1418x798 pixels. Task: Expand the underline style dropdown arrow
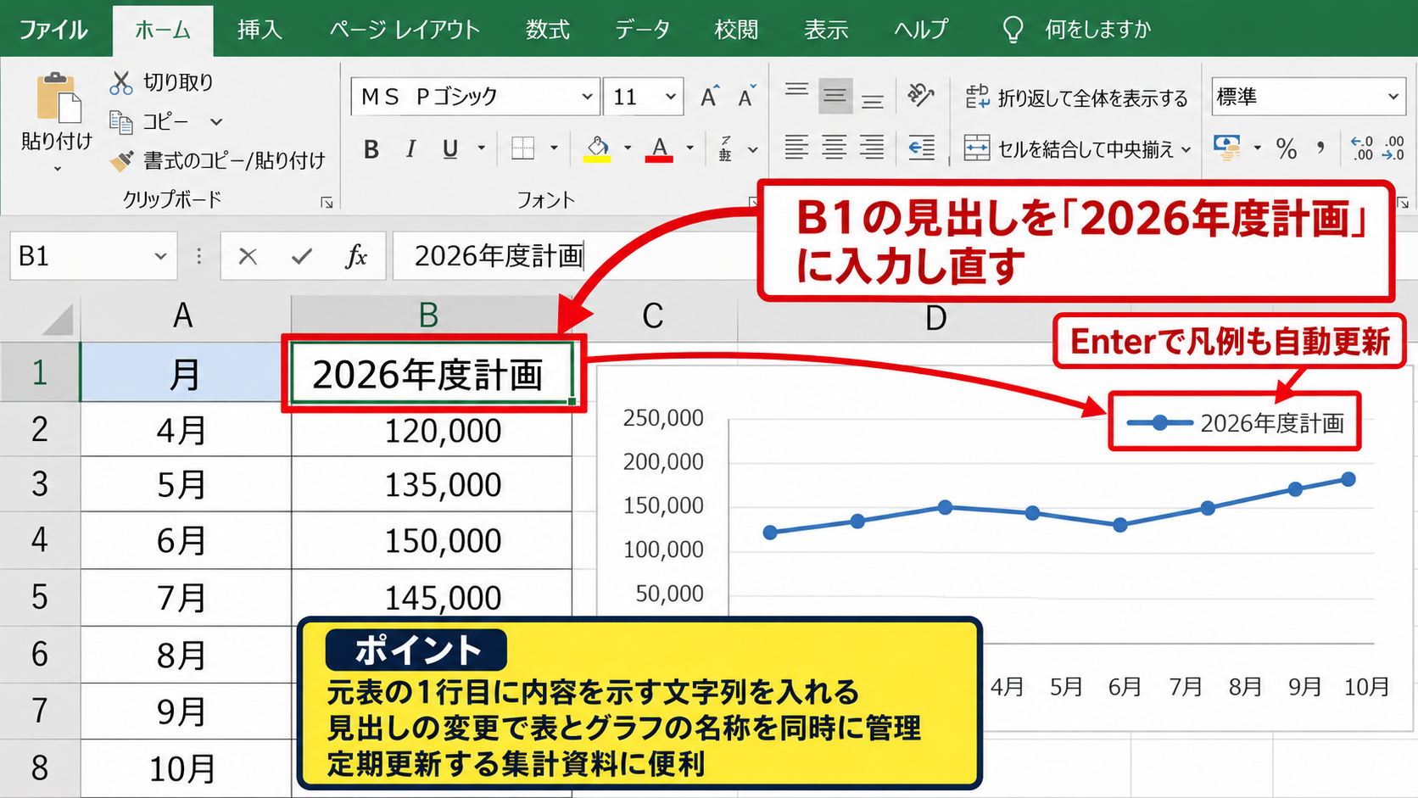482,148
